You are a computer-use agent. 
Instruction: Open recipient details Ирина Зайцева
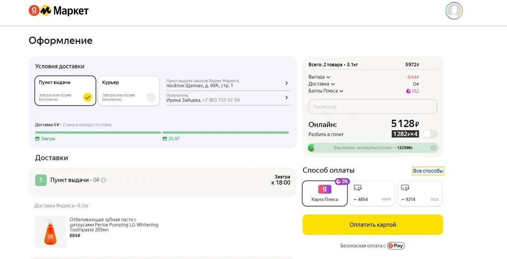[x=228, y=98]
